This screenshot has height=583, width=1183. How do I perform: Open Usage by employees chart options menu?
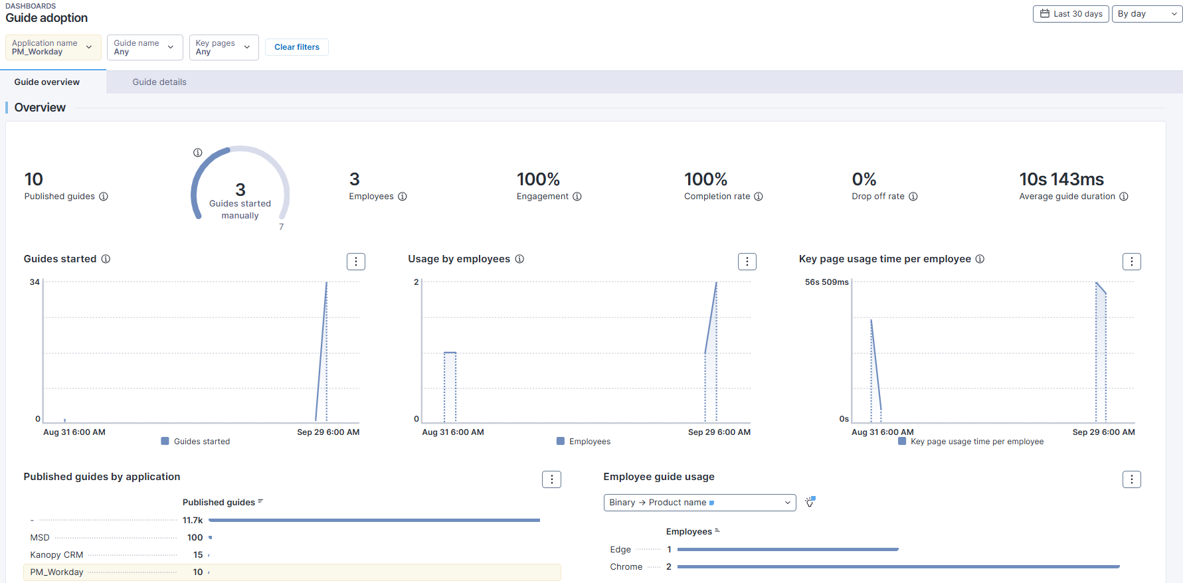pos(747,262)
